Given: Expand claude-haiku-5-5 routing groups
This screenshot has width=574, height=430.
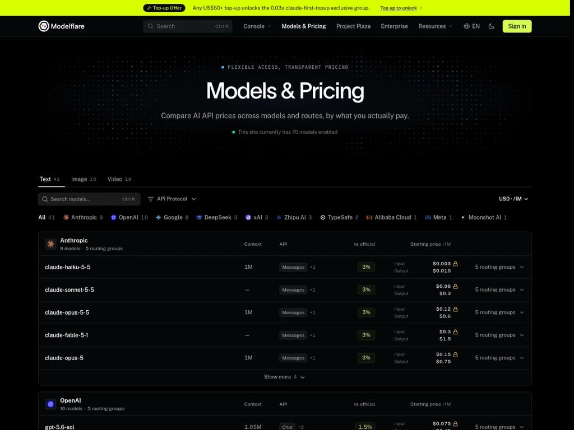Looking at the screenshot, I should coord(499,267).
